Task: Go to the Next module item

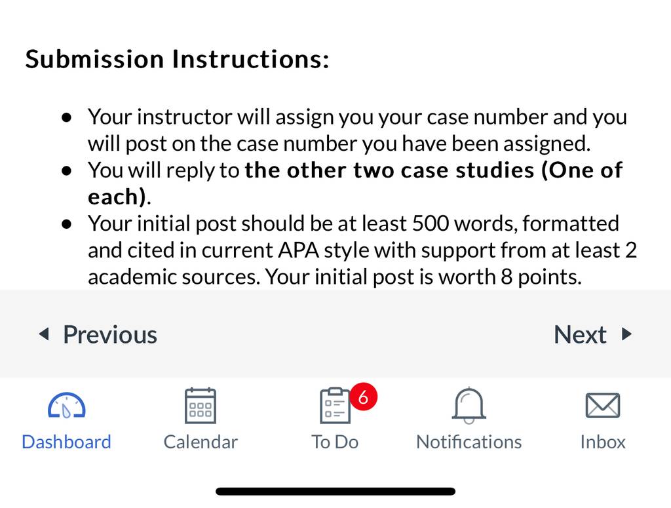Action: tap(592, 334)
